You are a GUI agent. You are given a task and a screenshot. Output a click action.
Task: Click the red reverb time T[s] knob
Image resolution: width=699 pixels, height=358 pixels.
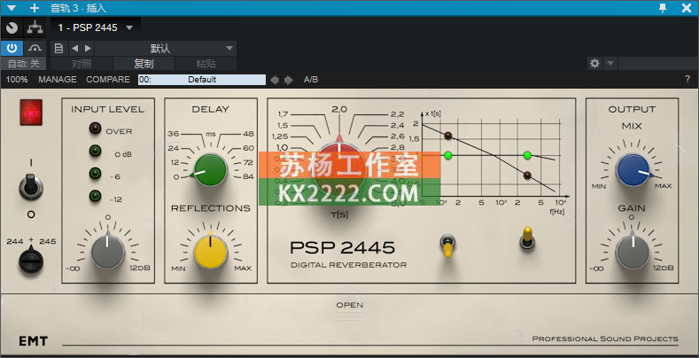[x=339, y=167]
